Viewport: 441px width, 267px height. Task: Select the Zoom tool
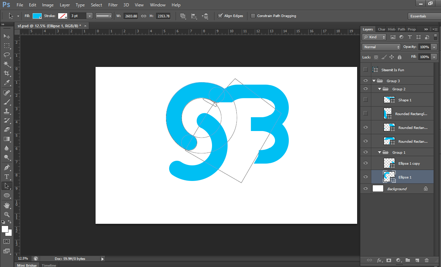click(x=7, y=214)
